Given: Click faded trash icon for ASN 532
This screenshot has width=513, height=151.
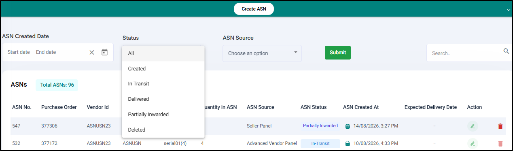Looking at the screenshot, I should pyautogui.click(x=500, y=144).
